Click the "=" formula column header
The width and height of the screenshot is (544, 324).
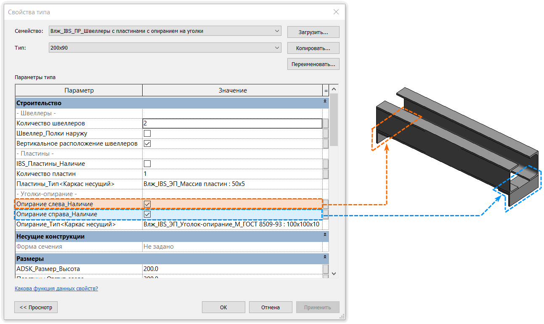(326, 90)
